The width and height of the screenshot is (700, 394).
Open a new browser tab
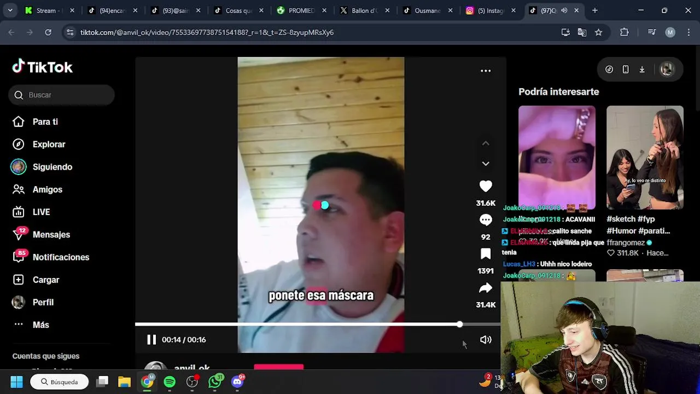point(595,10)
